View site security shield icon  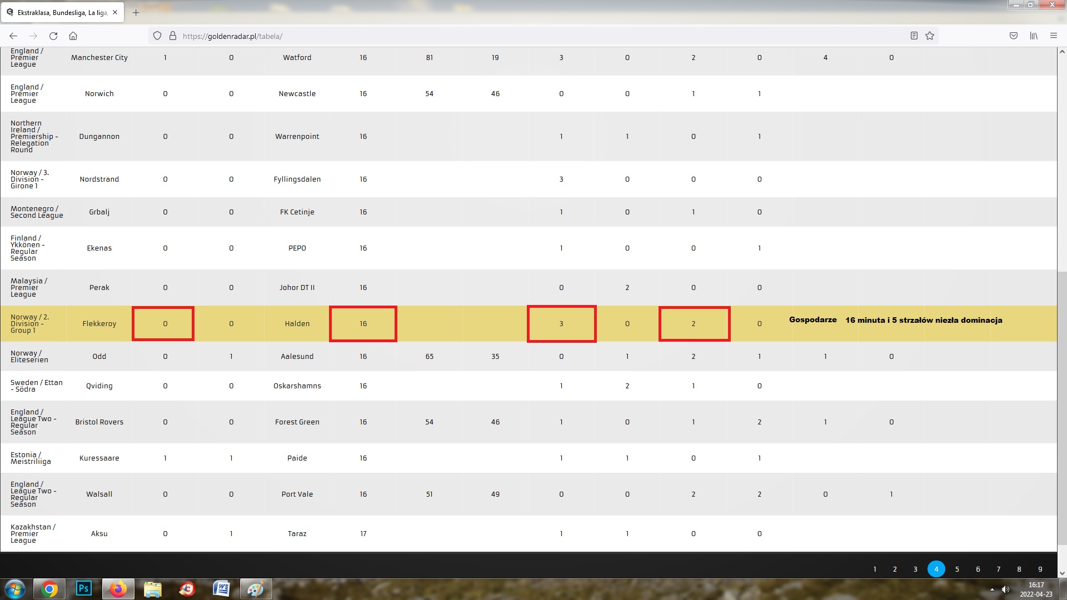(x=157, y=36)
